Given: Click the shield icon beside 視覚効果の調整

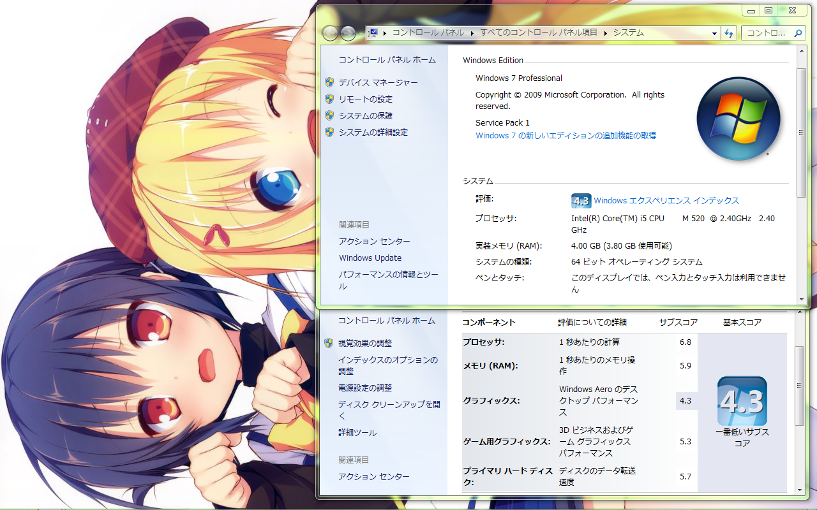Looking at the screenshot, I should (329, 343).
